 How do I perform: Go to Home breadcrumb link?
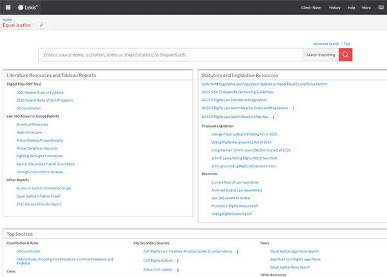[x=7, y=19]
